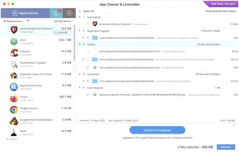Viewport: 239px width, 153px height.
Task: Collapse the Containers section
Action: pos(80,74)
